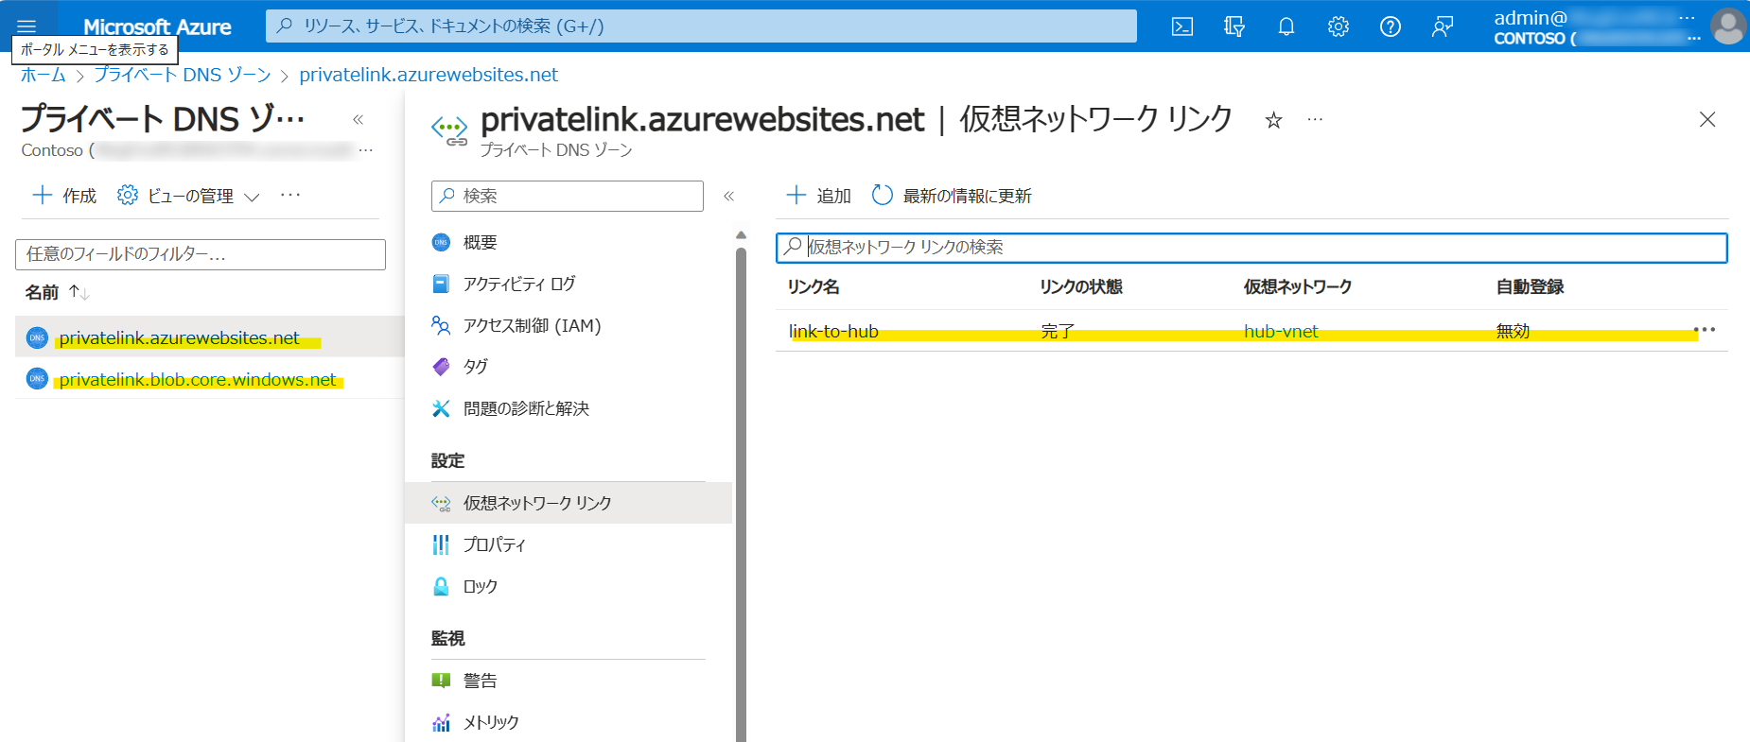Click the resource menu scrollbar up arrow
The height and width of the screenshot is (742, 1750).
point(741,234)
